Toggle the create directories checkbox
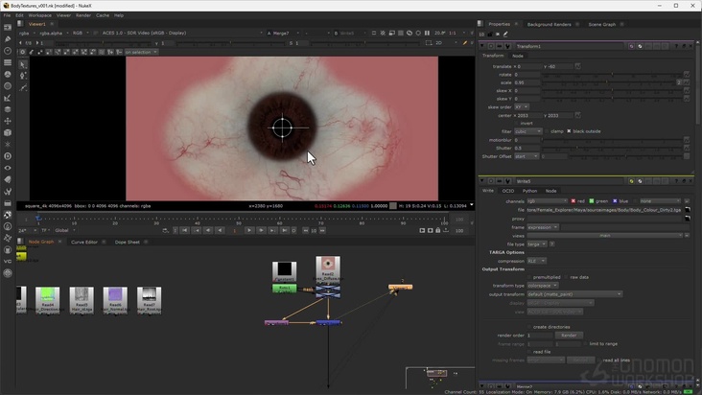 [x=529, y=327]
